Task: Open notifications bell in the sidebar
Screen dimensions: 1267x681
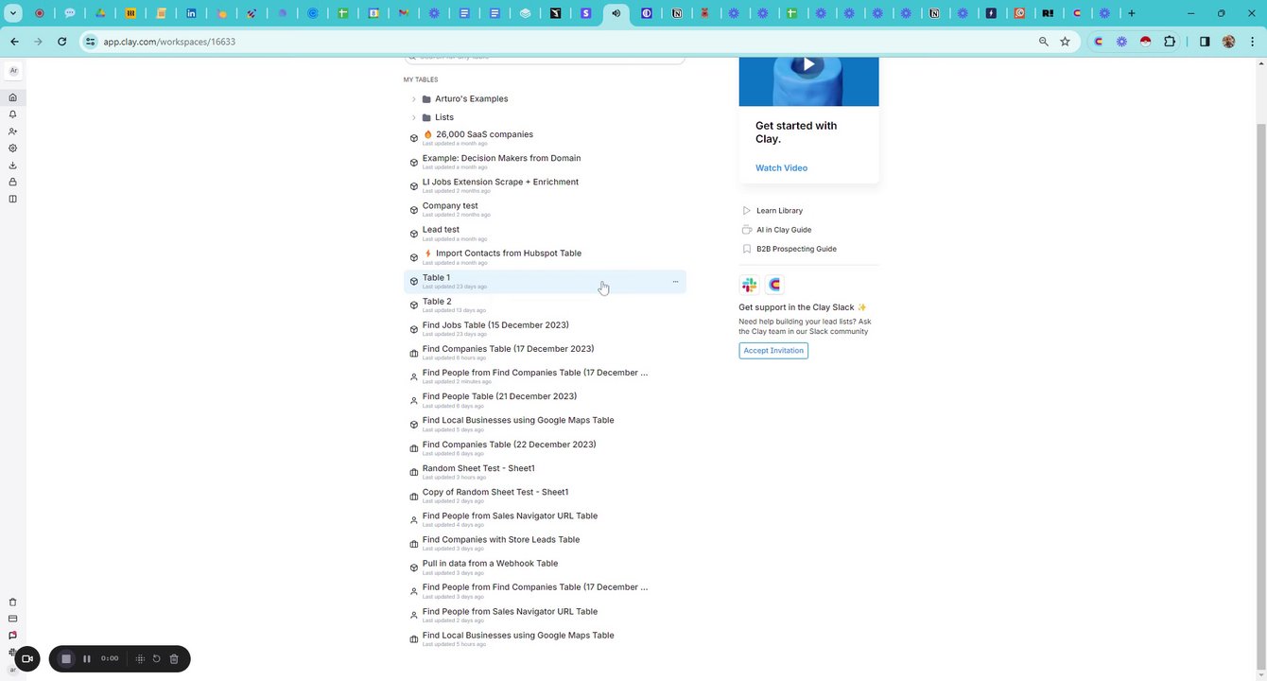Action: (12, 114)
